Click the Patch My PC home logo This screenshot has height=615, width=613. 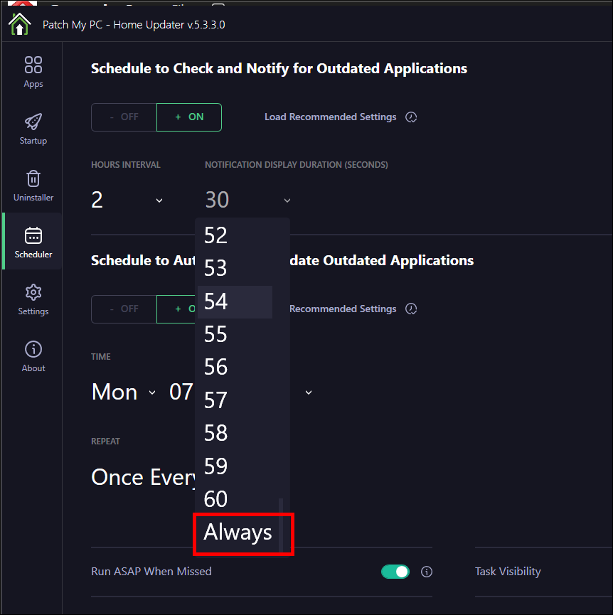pyautogui.click(x=20, y=24)
